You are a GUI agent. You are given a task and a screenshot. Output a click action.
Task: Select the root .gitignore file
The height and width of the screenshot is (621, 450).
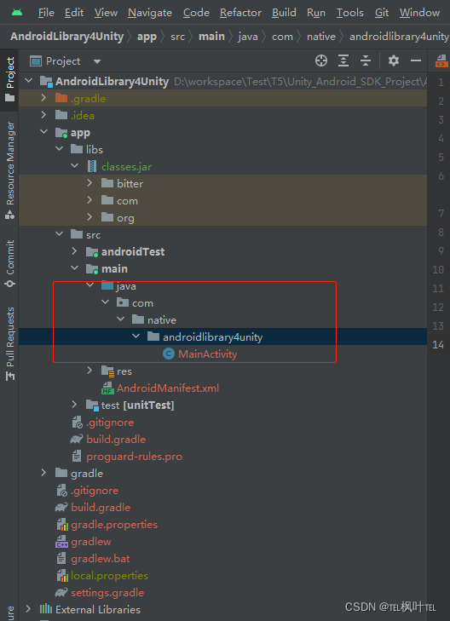(95, 491)
